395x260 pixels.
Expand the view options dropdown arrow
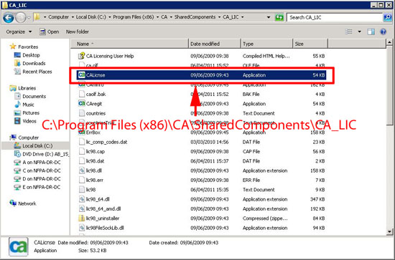pos(360,32)
